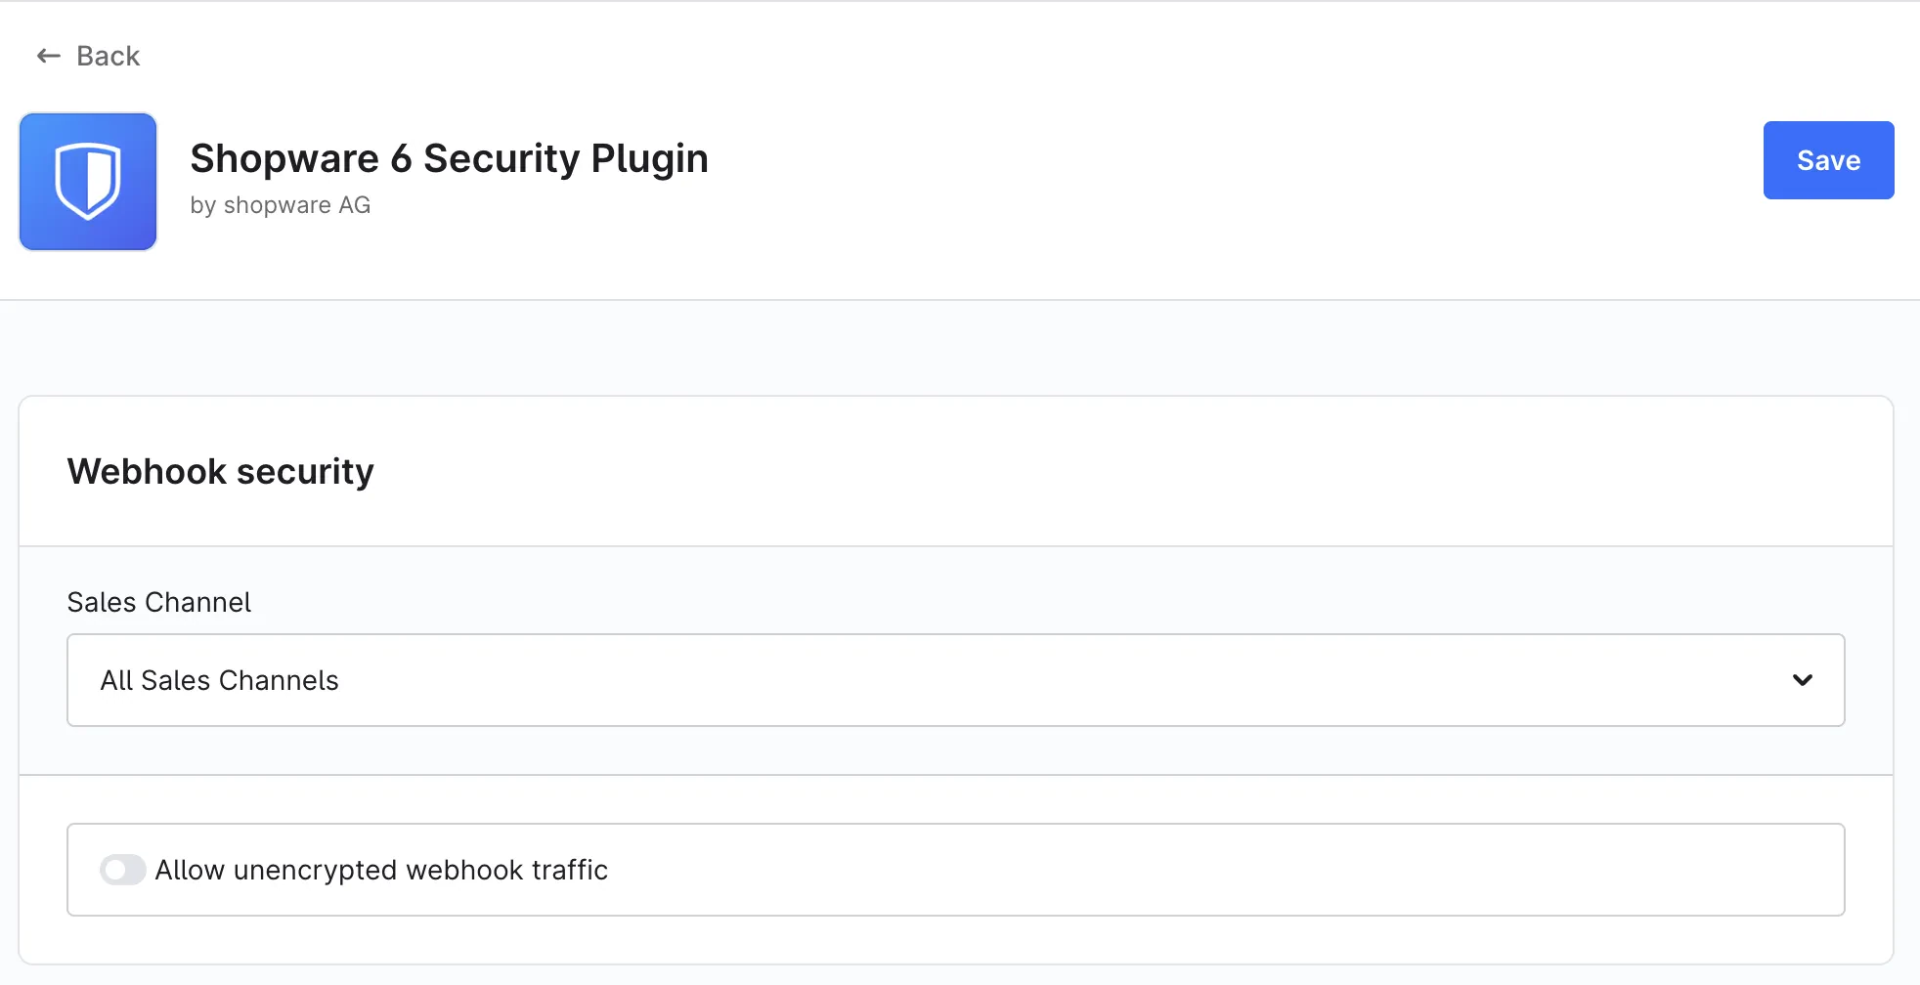The image size is (1920, 985).
Task: Click the Webhook security card heading
Action: tap(221, 472)
